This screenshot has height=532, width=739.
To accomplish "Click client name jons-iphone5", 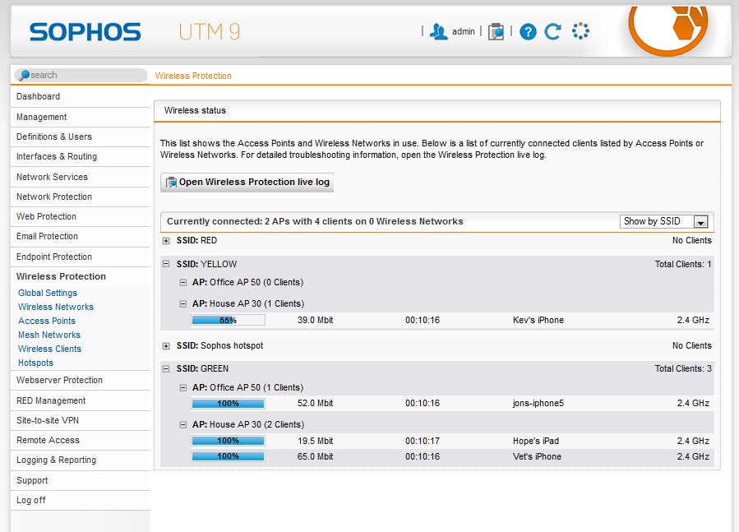I will pyautogui.click(x=538, y=403).
